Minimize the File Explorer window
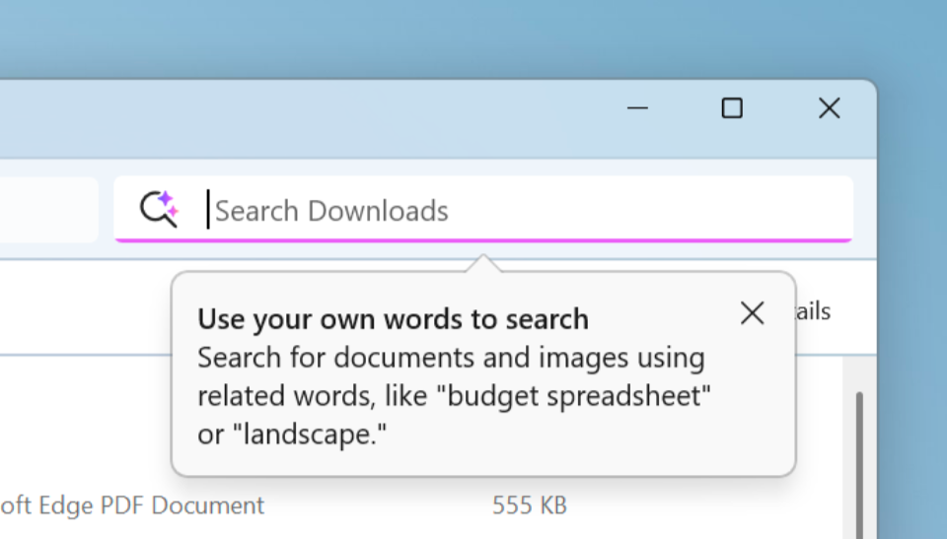The image size is (947, 539). pos(637,108)
